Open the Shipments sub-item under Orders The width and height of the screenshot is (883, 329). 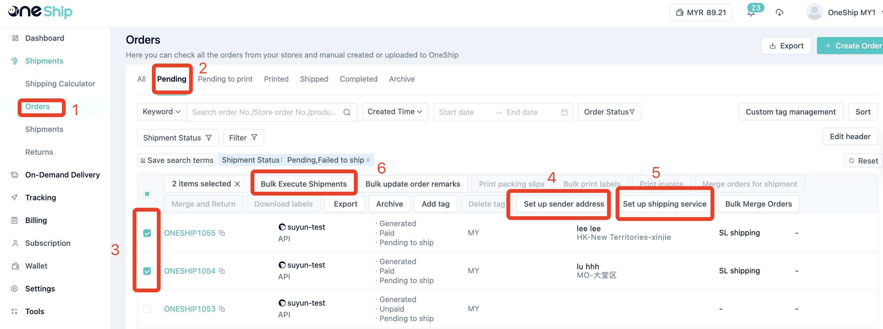click(44, 130)
